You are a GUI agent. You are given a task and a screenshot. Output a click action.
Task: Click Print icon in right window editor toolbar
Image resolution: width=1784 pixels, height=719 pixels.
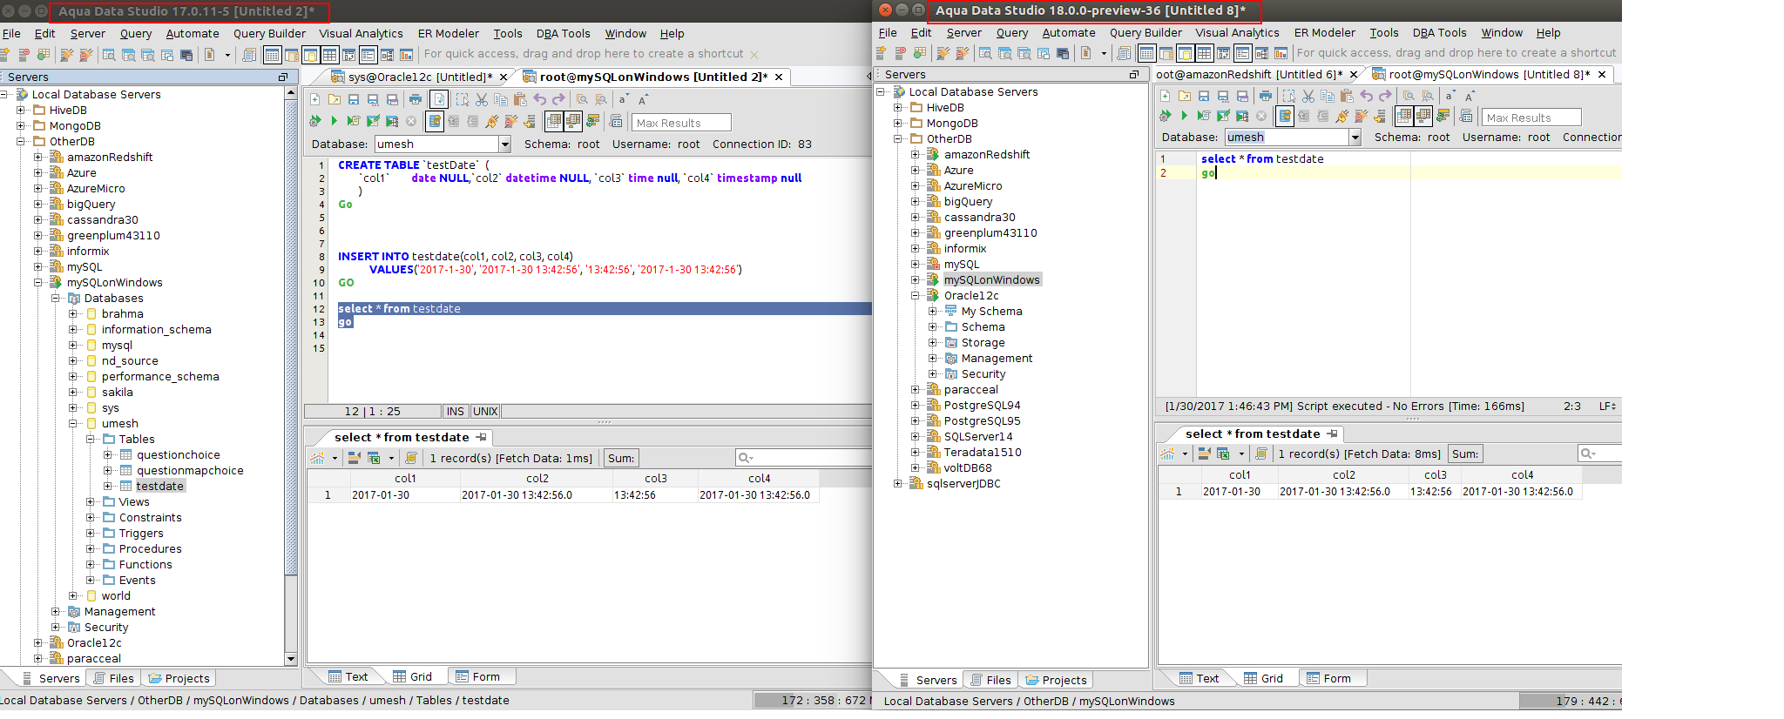tap(1266, 96)
